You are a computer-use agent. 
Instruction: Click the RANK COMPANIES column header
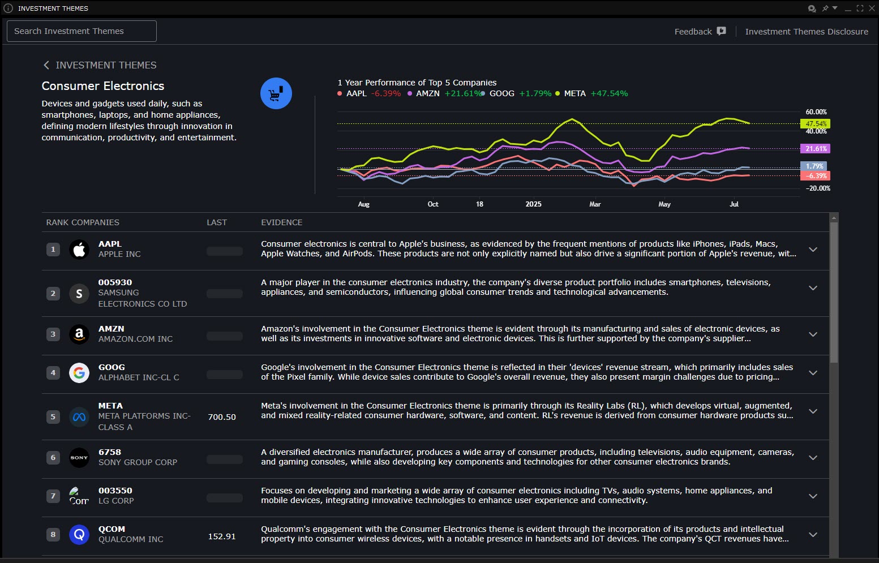tap(83, 222)
